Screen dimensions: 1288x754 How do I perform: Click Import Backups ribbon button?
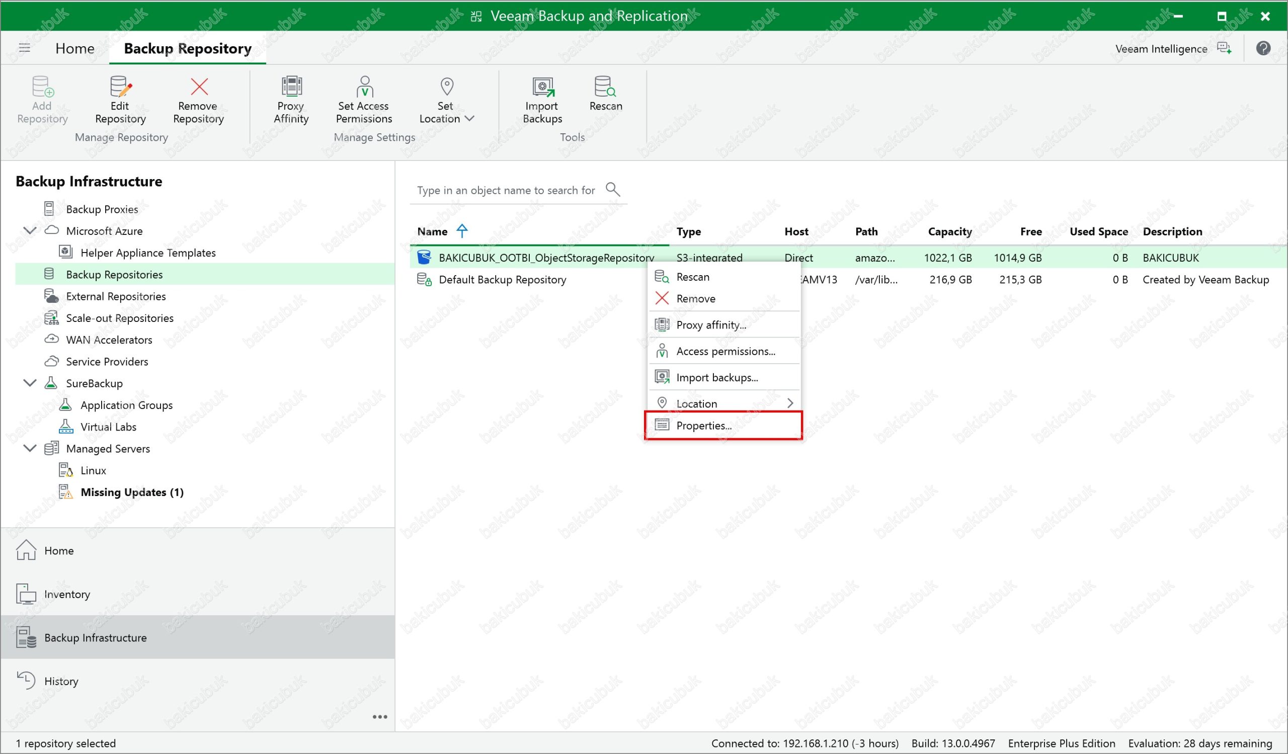pos(542,100)
